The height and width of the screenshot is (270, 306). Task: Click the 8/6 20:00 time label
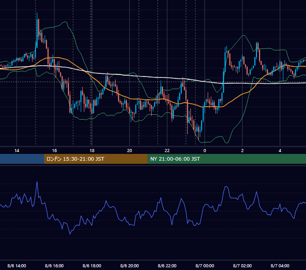pyautogui.click(x=130, y=265)
